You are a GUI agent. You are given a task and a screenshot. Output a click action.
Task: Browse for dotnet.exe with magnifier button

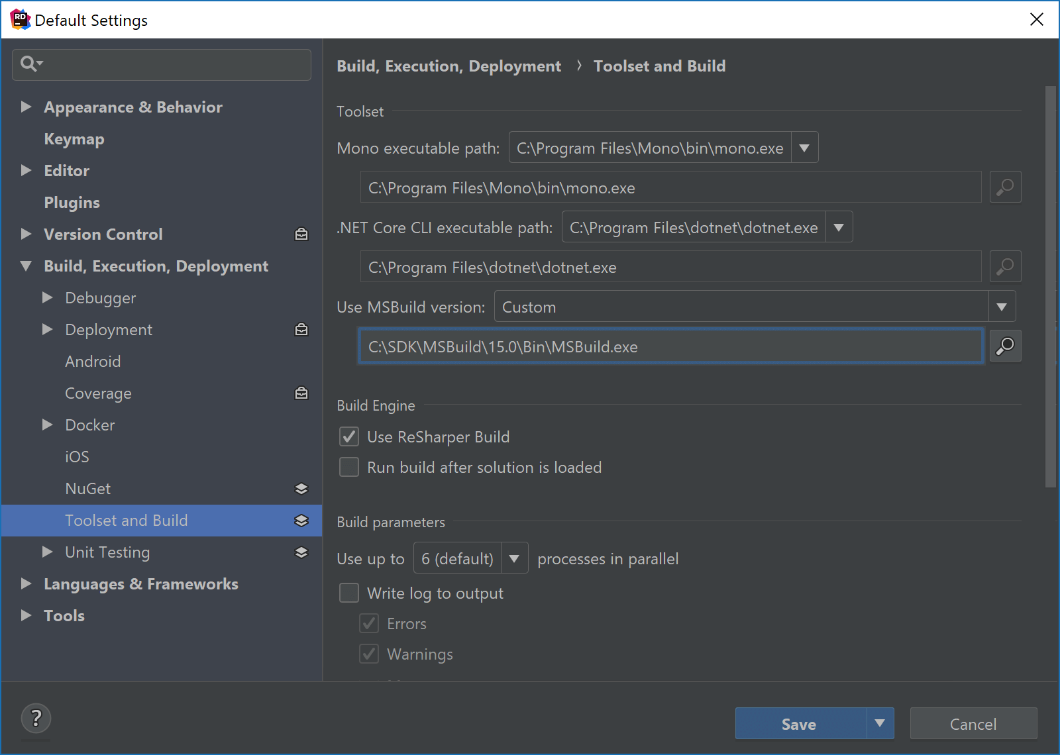[1005, 267]
